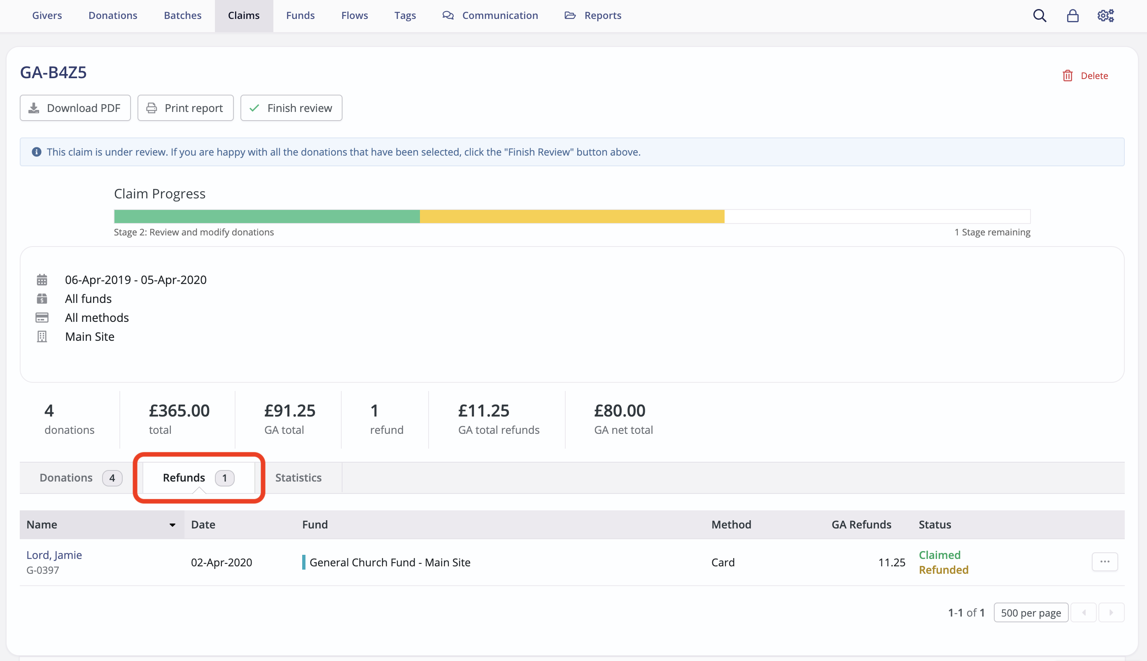
Task: Click the calendar icon beside the claim date range
Action: (42, 279)
